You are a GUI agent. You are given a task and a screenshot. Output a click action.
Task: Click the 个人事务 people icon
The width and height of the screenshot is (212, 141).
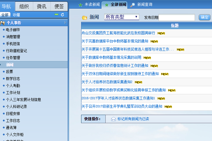3,23
